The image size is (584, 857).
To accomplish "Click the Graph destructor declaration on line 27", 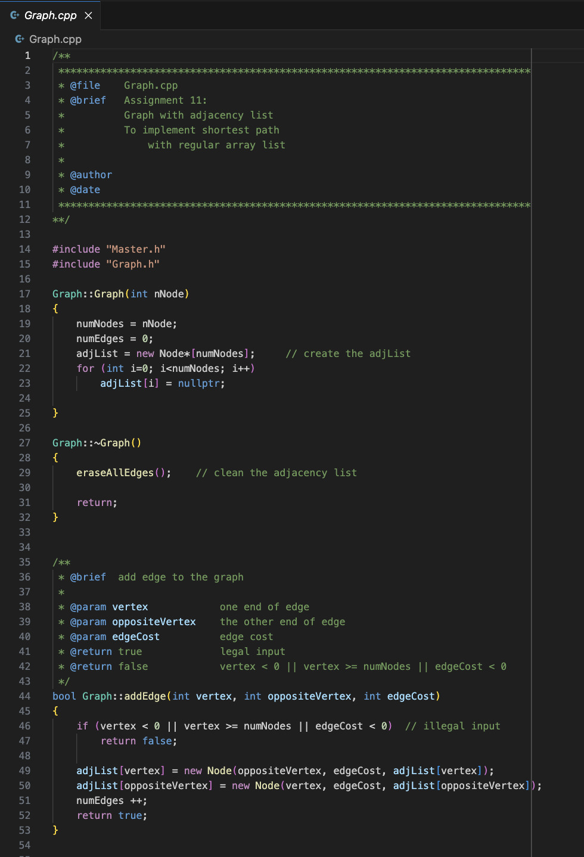I will pyautogui.click(x=97, y=443).
